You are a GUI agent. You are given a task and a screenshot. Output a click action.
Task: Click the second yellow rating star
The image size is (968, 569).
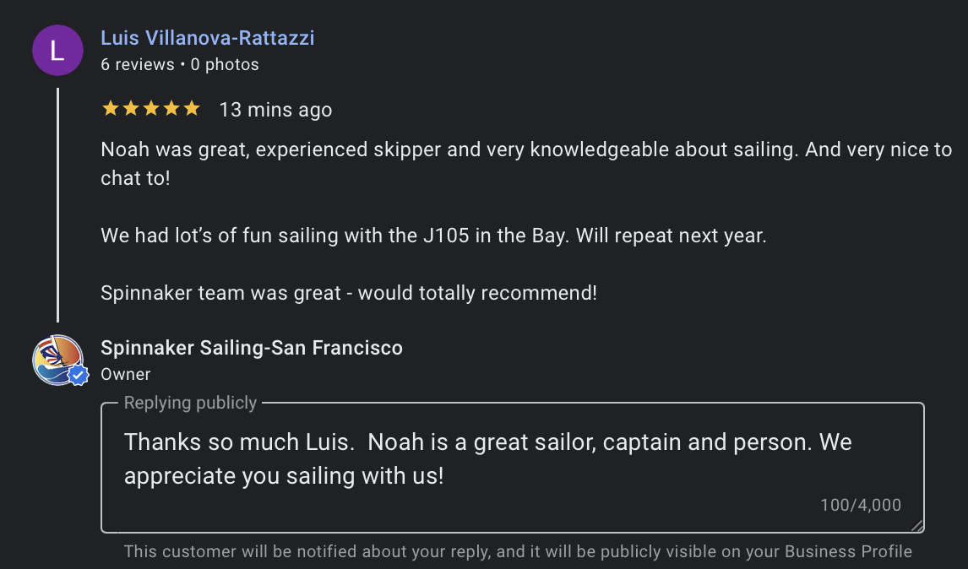click(x=131, y=108)
